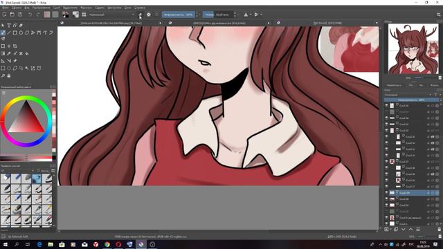This screenshot has height=249, width=443.
Task: Select the Multibrush tool
Action: [3, 39]
